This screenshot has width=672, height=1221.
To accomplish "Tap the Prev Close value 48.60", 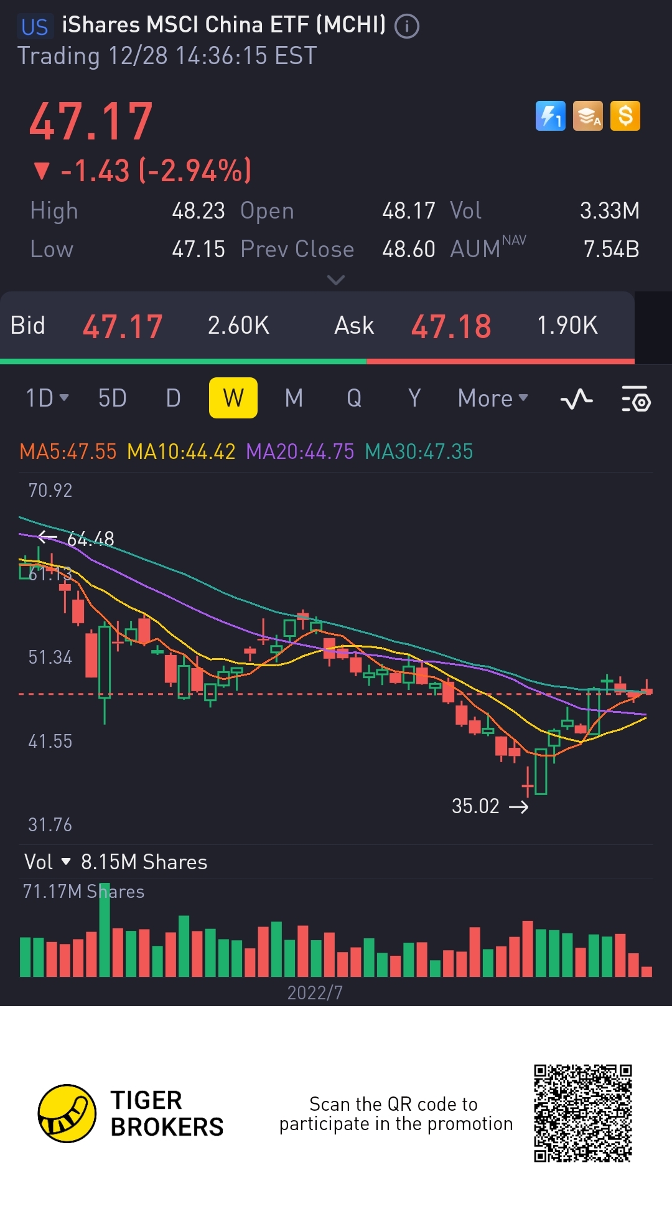I will point(409,250).
